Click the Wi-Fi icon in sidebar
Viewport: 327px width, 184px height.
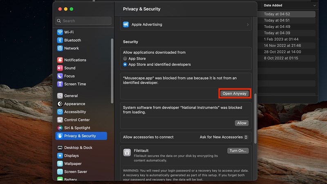pyautogui.click(x=60, y=32)
